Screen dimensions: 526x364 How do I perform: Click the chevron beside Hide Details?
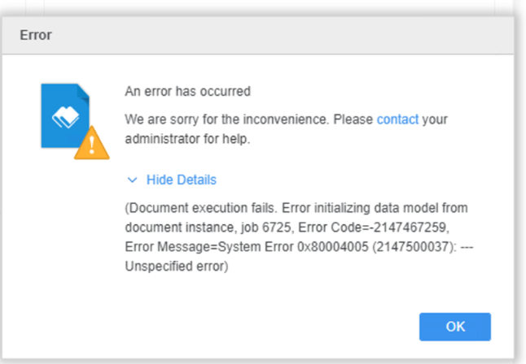(132, 180)
